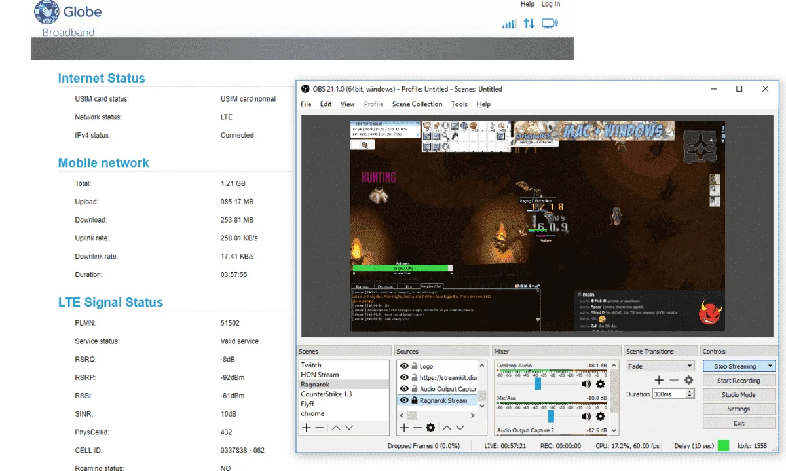The height and width of the screenshot is (471, 786).
Task: Mute Desktop Audio speaker icon
Action: (586, 384)
